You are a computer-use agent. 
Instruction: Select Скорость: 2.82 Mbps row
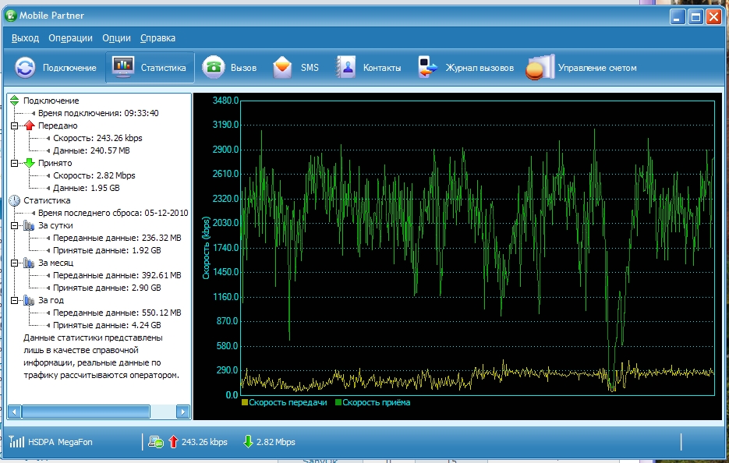[x=94, y=175]
